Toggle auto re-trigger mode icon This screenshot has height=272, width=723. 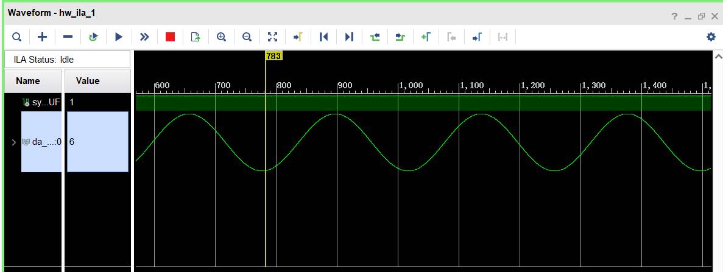coord(93,37)
